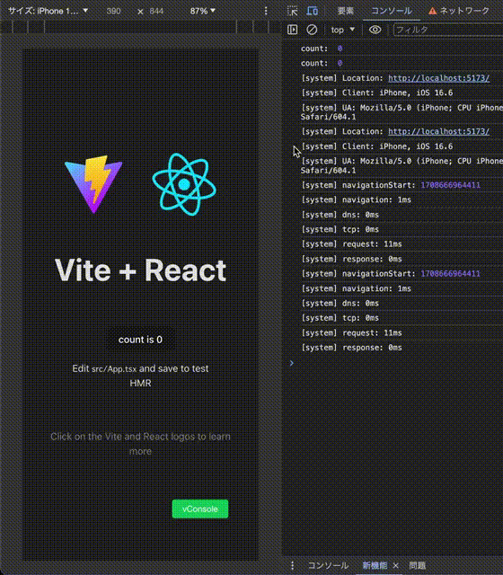
Task: Click the Vite logo
Action: point(93,184)
